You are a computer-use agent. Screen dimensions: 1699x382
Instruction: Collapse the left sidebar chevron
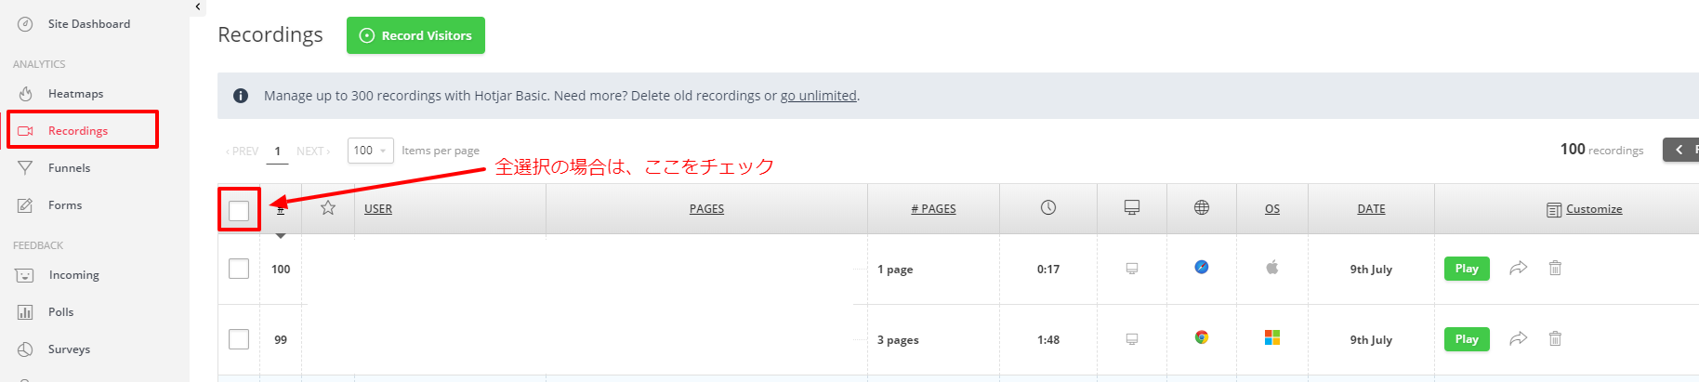click(198, 7)
